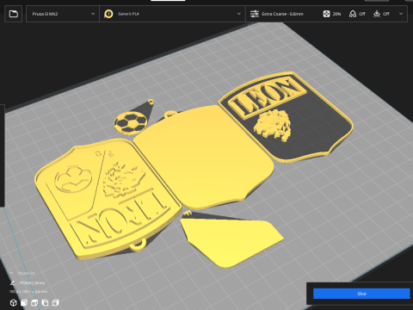Click the PI3MK2_White job name

click(x=32, y=283)
